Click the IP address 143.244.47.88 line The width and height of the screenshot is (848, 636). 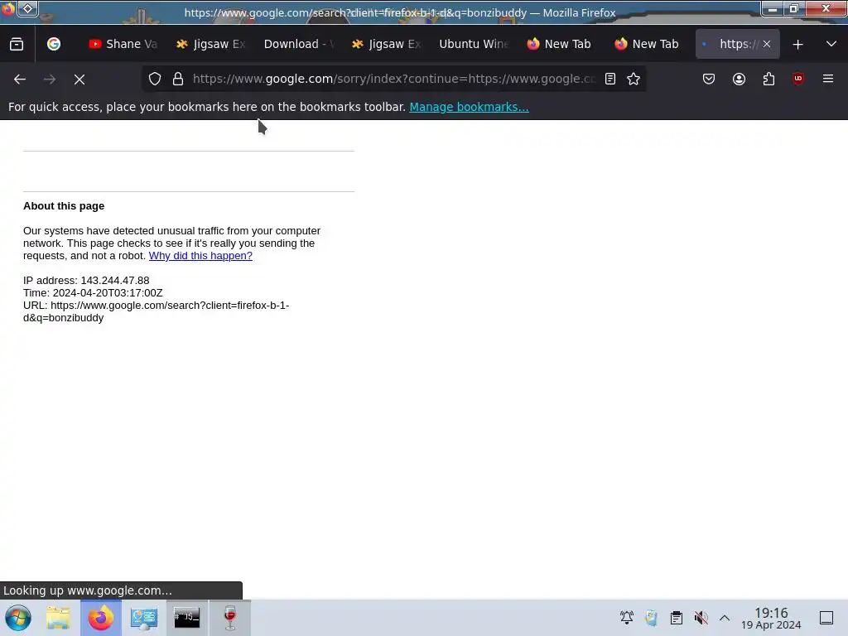click(86, 281)
